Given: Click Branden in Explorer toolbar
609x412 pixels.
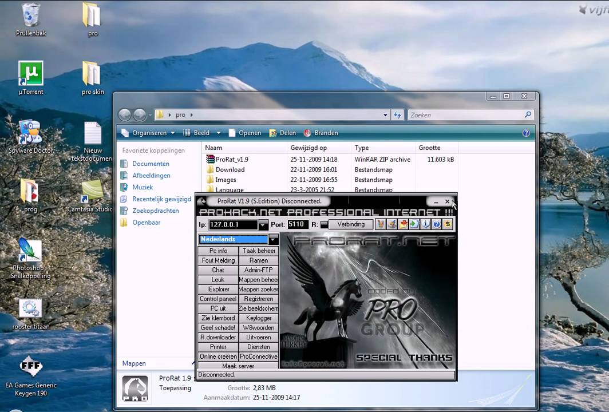Looking at the screenshot, I should coord(321,133).
